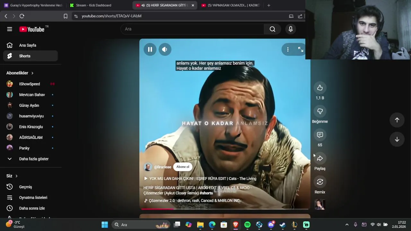Open Ana Sayfa in the sidebar
The height and width of the screenshot is (231, 411).
(x=31, y=45)
